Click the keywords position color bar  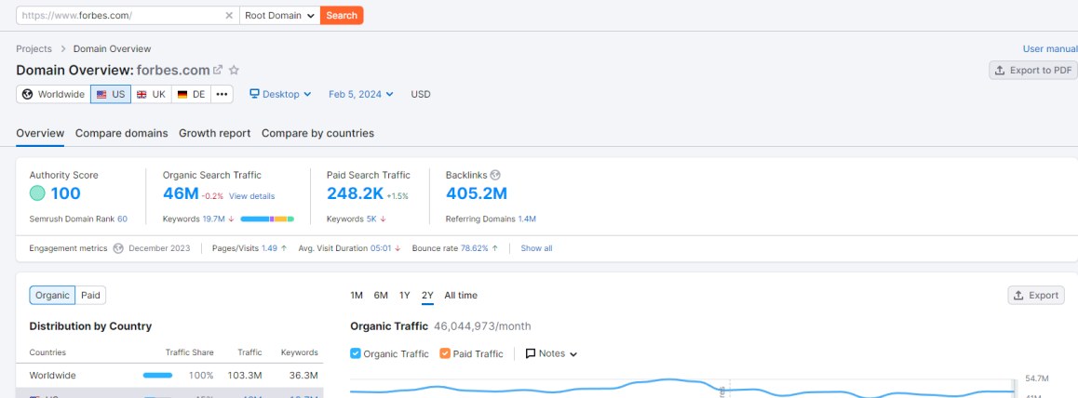coord(267,219)
